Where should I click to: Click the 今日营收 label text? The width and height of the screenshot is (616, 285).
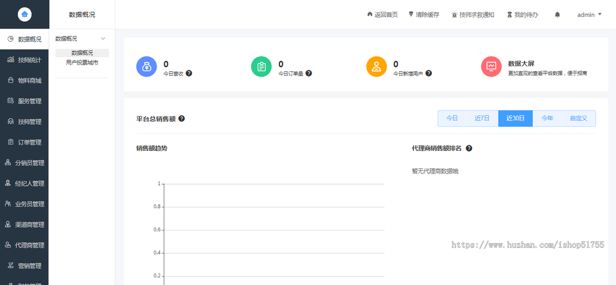point(174,74)
